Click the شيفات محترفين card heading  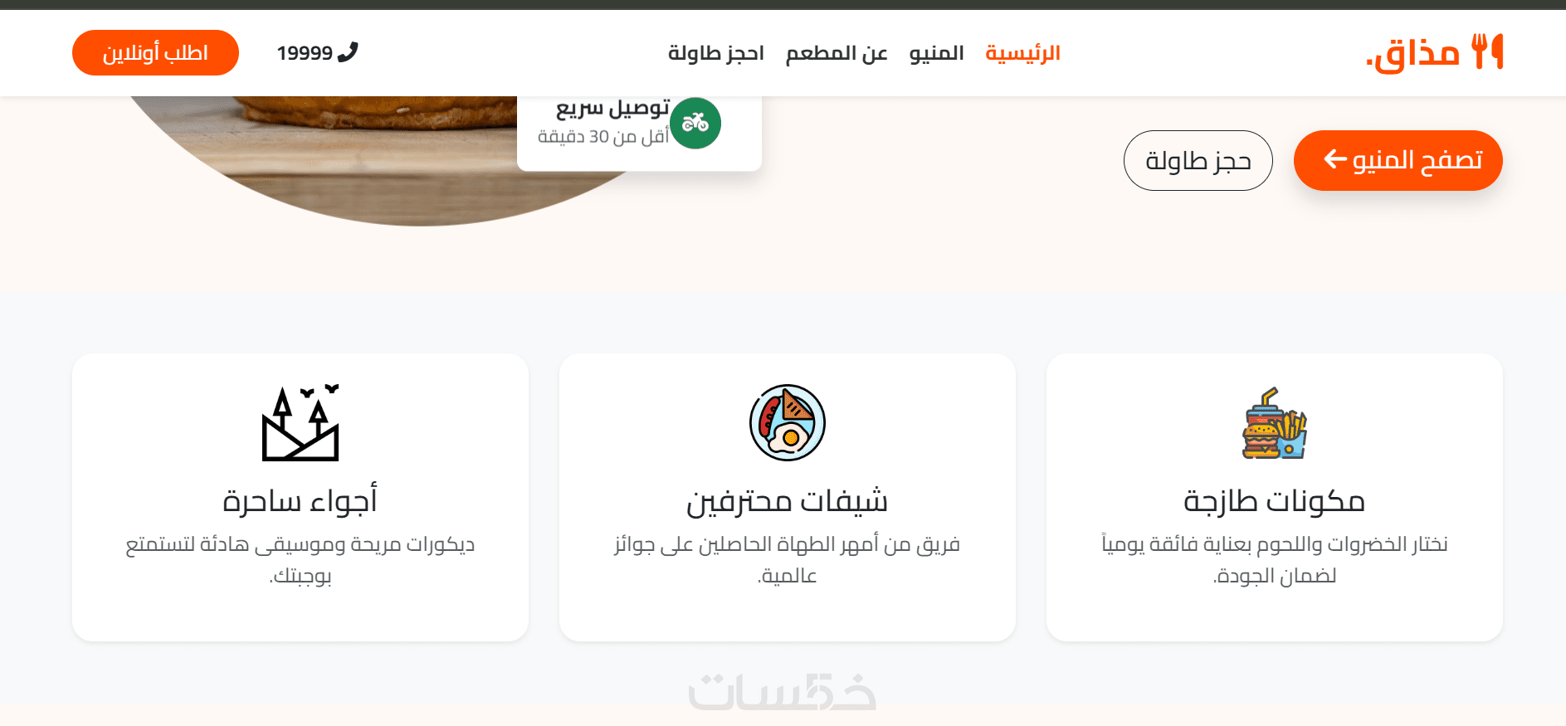787,501
